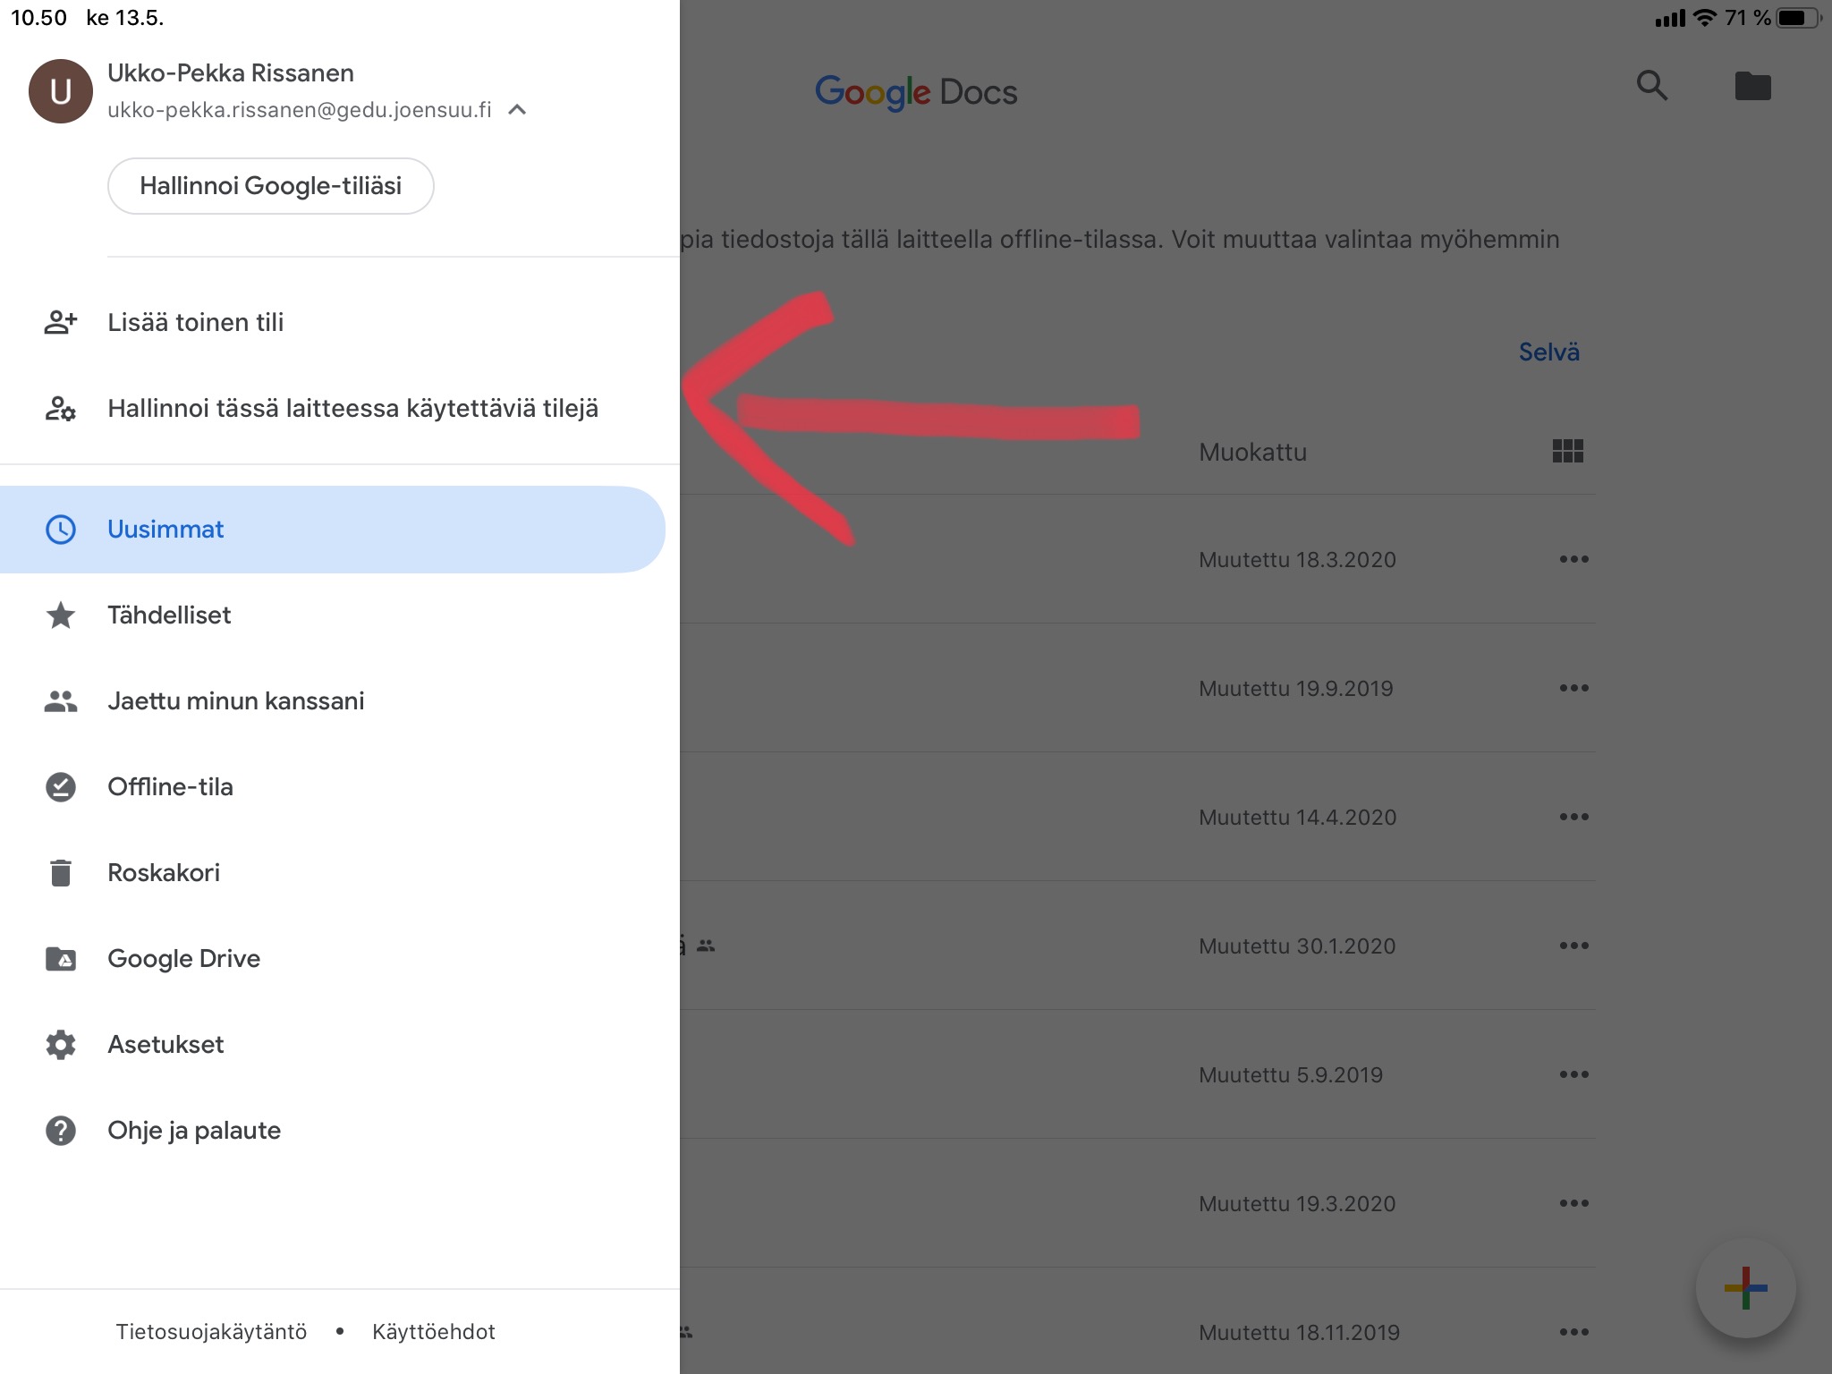Viewport: 1832px width, 1374px height.
Task: Open Tietosuojakäytäntö privacy policy link
Action: pos(211,1331)
